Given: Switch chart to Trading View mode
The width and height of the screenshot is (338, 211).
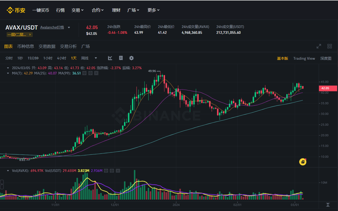Looking at the screenshot, I should click(304, 58).
